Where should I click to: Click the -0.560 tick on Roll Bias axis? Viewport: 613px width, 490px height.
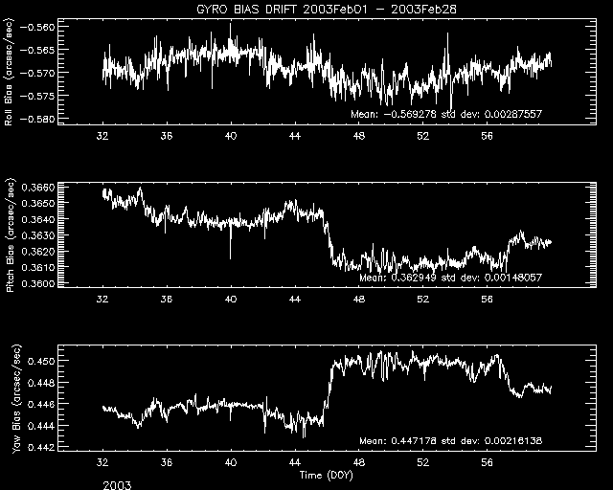pos(40,28)
